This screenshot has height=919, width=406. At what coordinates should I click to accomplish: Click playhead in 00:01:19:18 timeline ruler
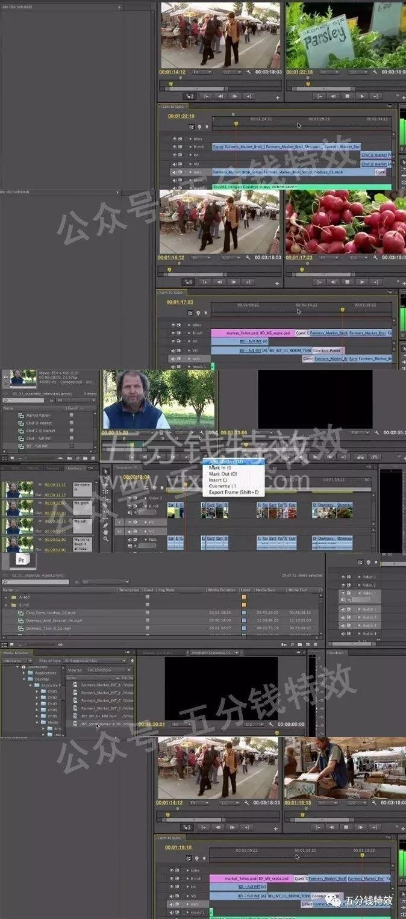pyautogui.click(x=362, y=855)
